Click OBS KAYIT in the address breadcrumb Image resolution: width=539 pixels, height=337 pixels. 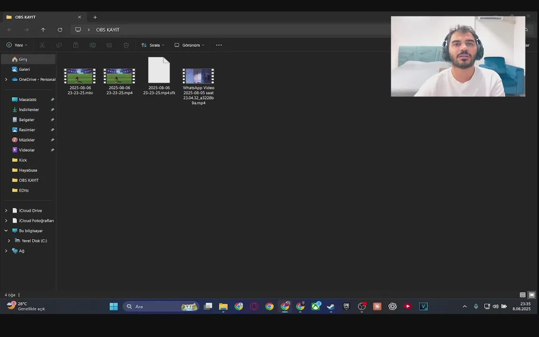tap(108, 30)
